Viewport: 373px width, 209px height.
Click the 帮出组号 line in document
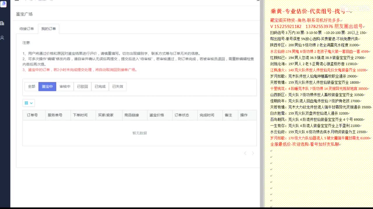314,39
